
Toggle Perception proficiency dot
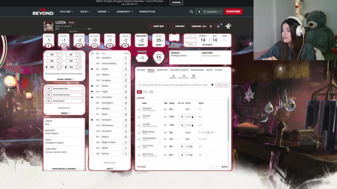(92, 120)
